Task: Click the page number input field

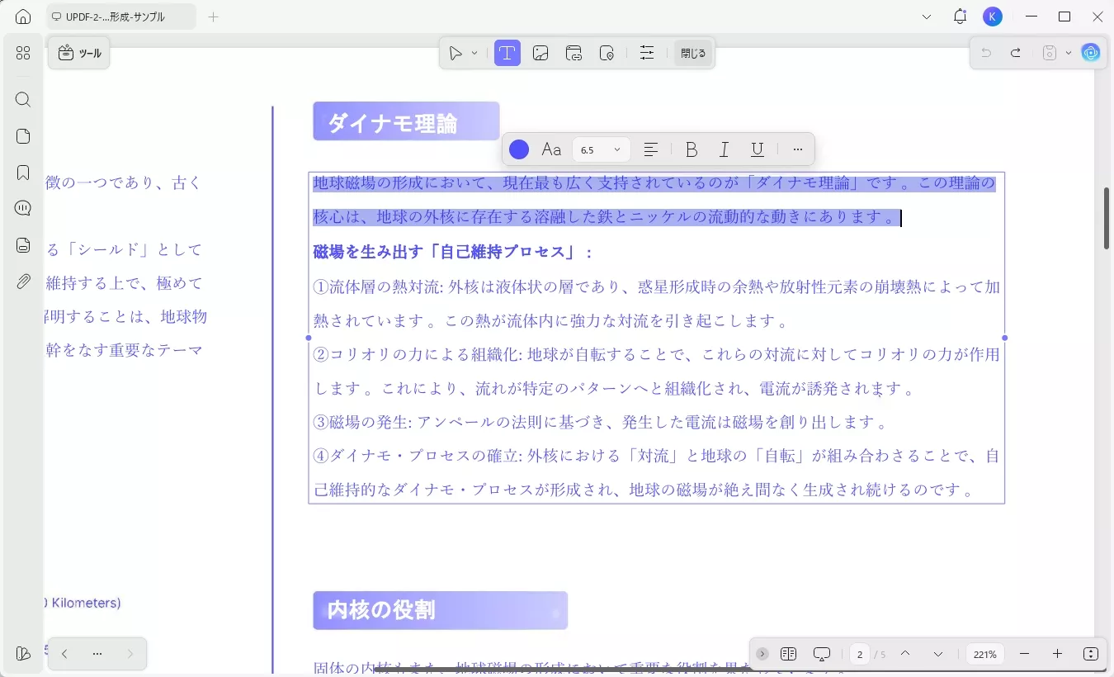Action: pyautogui.click(x=859, y=654)
